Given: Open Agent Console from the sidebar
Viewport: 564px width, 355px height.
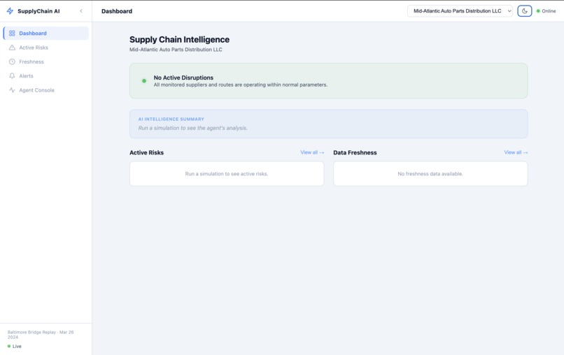Looking at the screenshot, I should (45, 90).
